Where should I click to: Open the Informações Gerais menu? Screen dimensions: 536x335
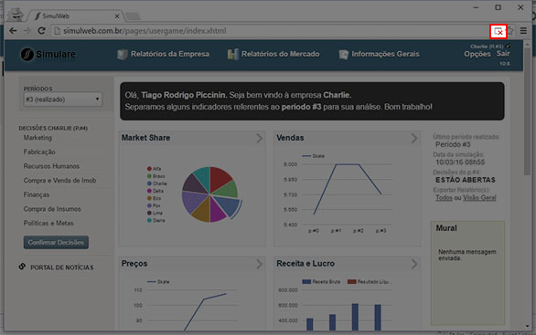pyautogui.click(x=379, y=54)
